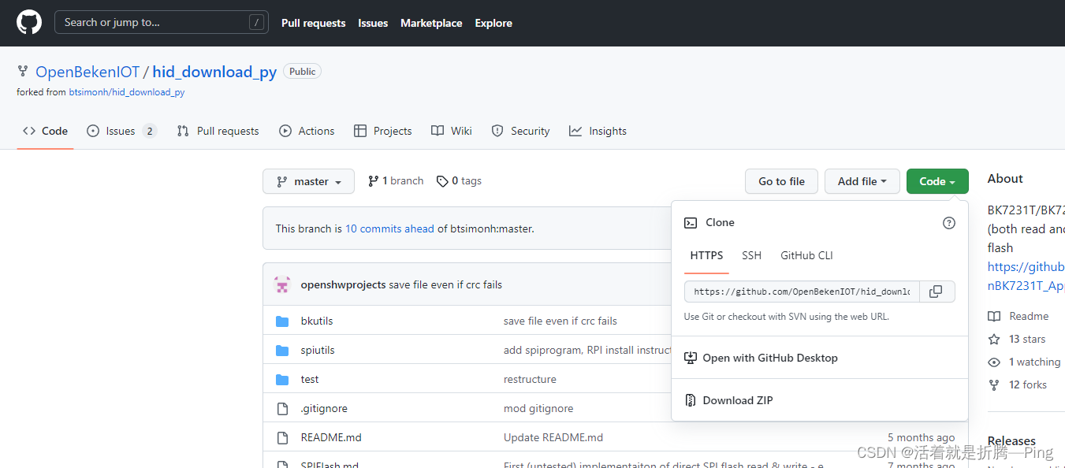Click the bkutils folder icon

pyautogui.click(x=282, y=321)
